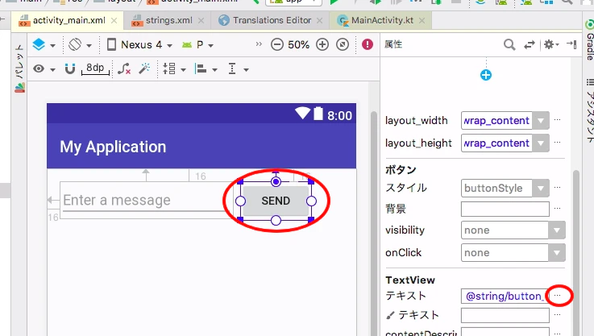Open layout_width resource picker ellipsis

point(557,120)
